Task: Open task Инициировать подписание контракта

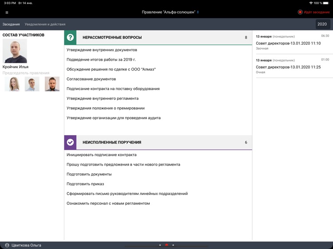Action: (x=102, y=155)
